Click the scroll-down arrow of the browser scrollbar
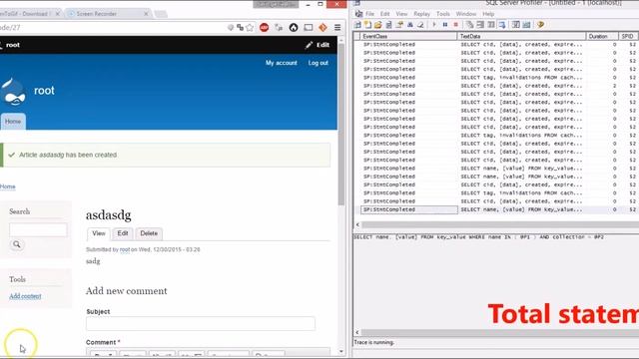Screen dimensions: 639x359 [341, 352]
